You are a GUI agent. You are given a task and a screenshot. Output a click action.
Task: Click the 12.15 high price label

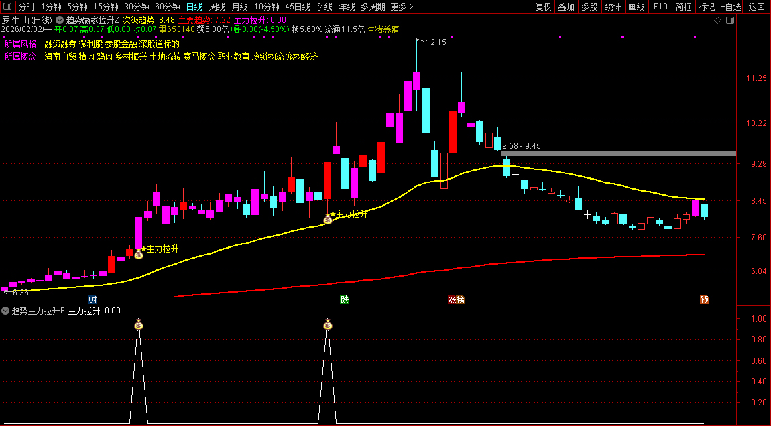[x=436, y=42]
